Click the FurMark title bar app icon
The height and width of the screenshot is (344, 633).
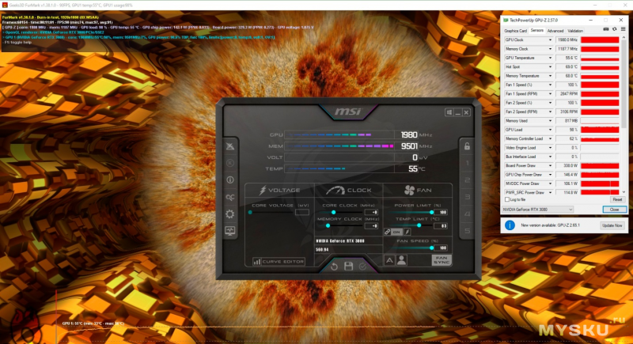[x=5, y=5]
